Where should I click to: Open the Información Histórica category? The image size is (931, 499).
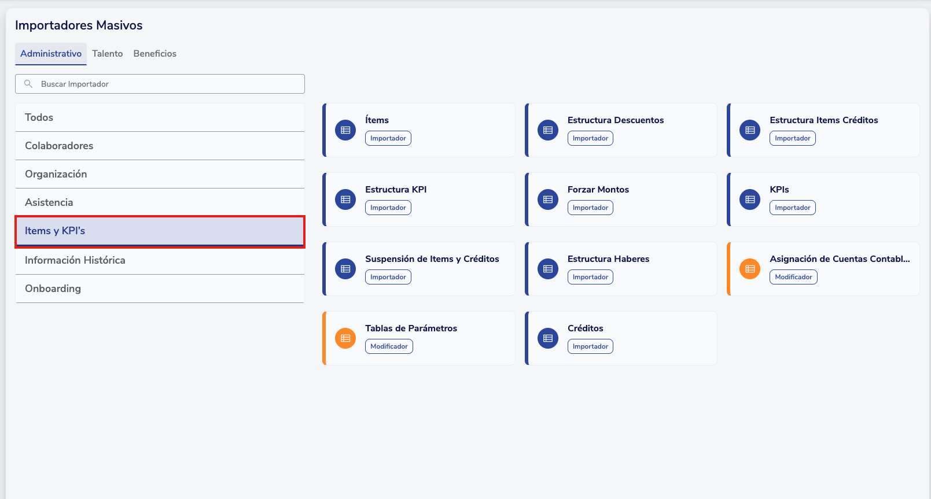pyautogui.click(x=160, y=260)
